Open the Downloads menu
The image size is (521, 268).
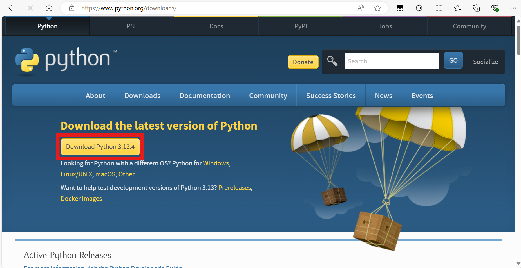(x=142, y=96)
